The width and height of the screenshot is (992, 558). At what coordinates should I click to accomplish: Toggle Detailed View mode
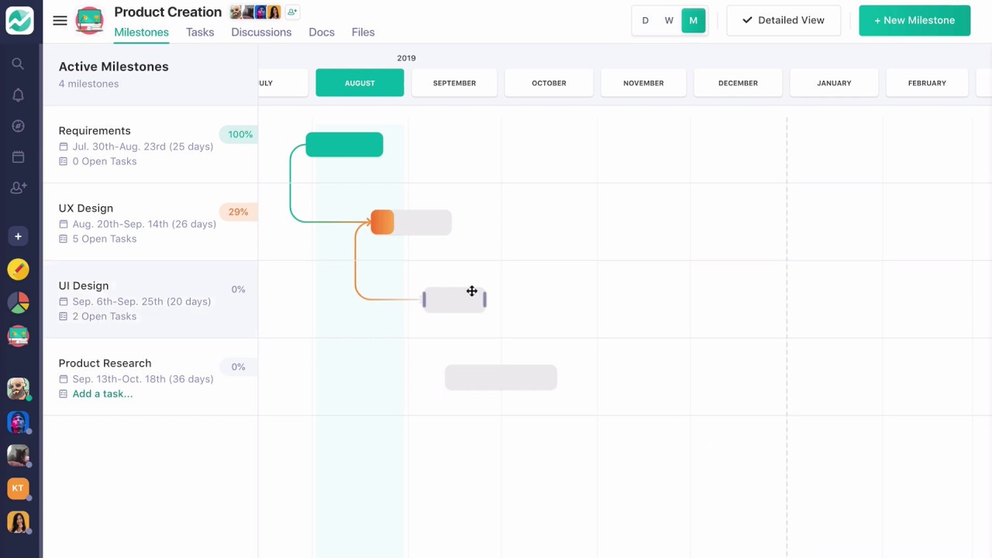click(784, 20)
